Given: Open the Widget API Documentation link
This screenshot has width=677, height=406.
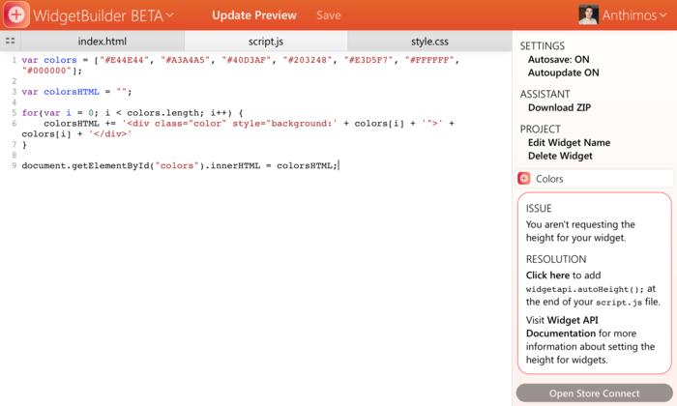Looking at the screenshot, I should 562,327.
